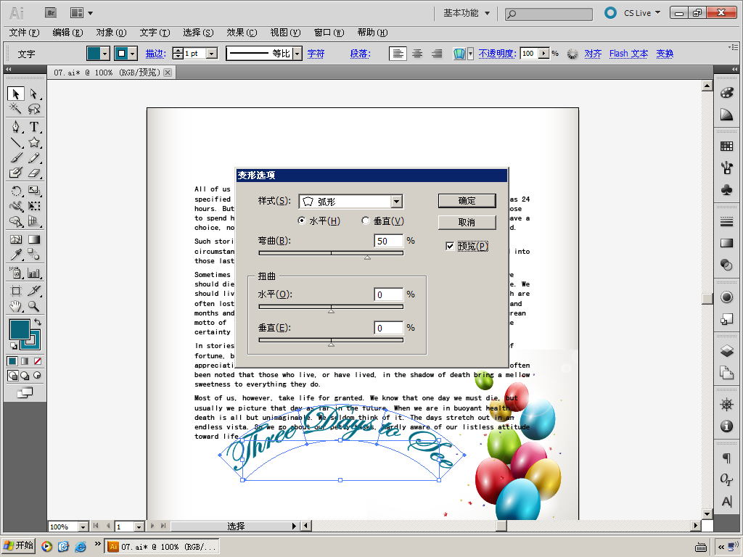This screenshot has width=743, height=557.
Task: Select the Pencil tool
Action: tap(33, 157)
